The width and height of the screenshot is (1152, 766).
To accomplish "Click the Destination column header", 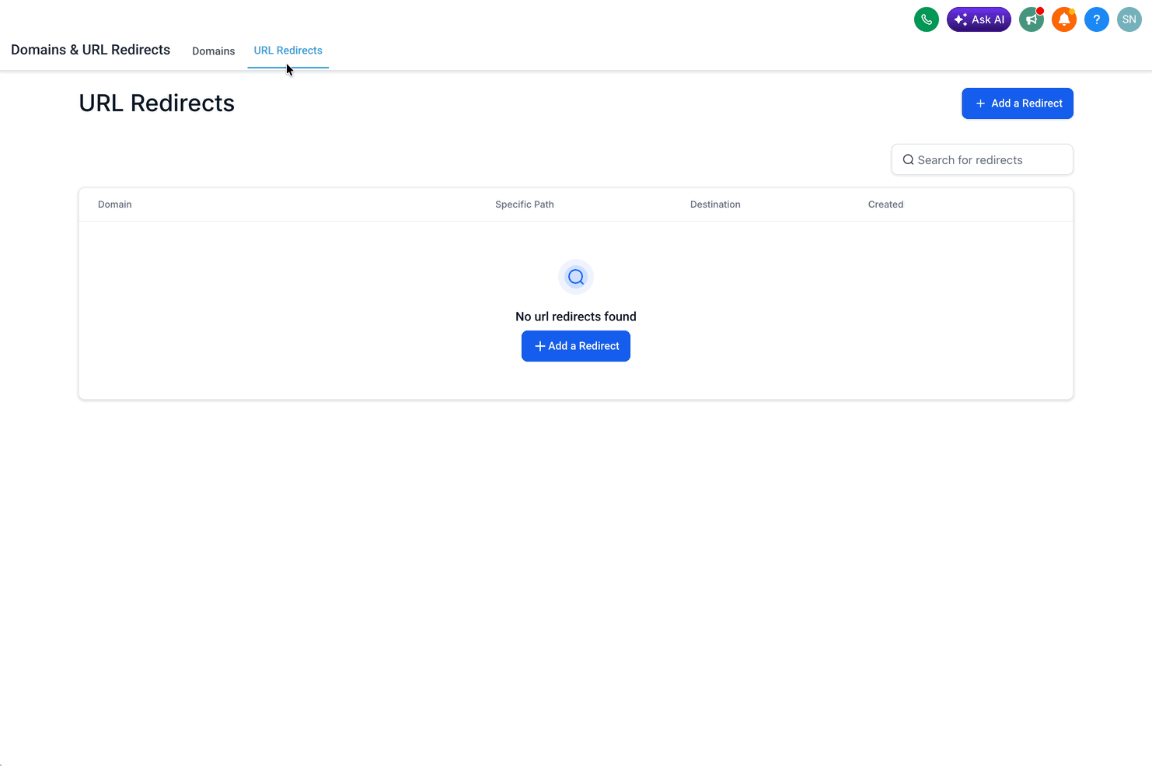I will click(x=715, y=205).
